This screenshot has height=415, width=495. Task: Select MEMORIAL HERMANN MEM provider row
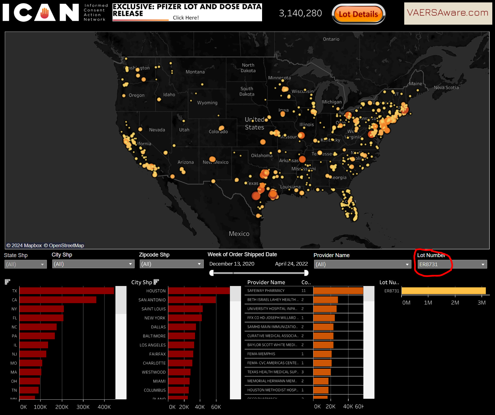304,381
